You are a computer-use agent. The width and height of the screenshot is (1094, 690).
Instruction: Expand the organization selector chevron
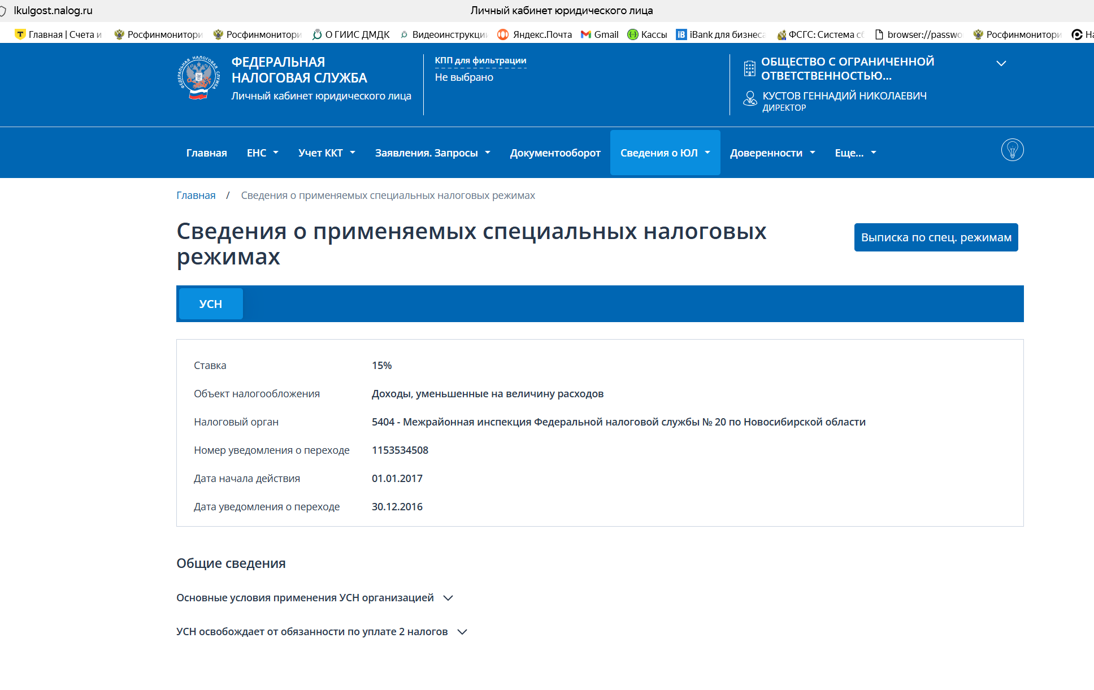pos(1001,63)
